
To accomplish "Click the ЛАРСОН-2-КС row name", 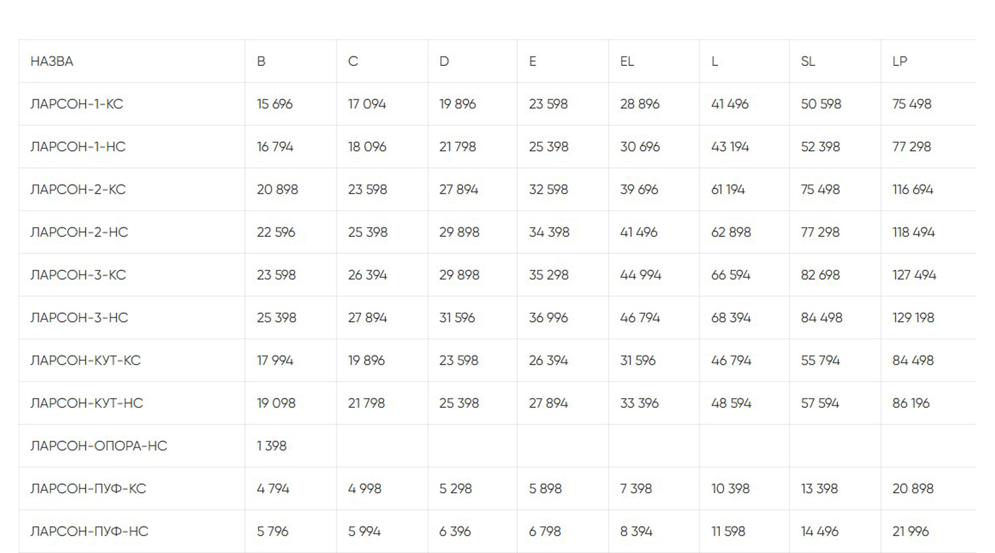I will (78, 190).
